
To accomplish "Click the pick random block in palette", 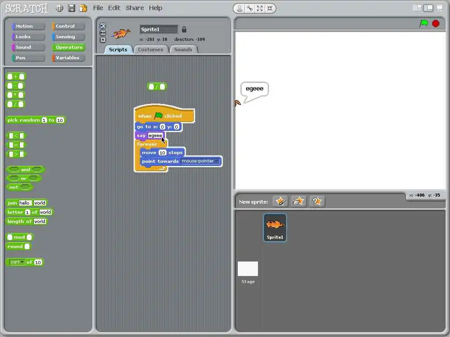I will [x=36, y=120].
